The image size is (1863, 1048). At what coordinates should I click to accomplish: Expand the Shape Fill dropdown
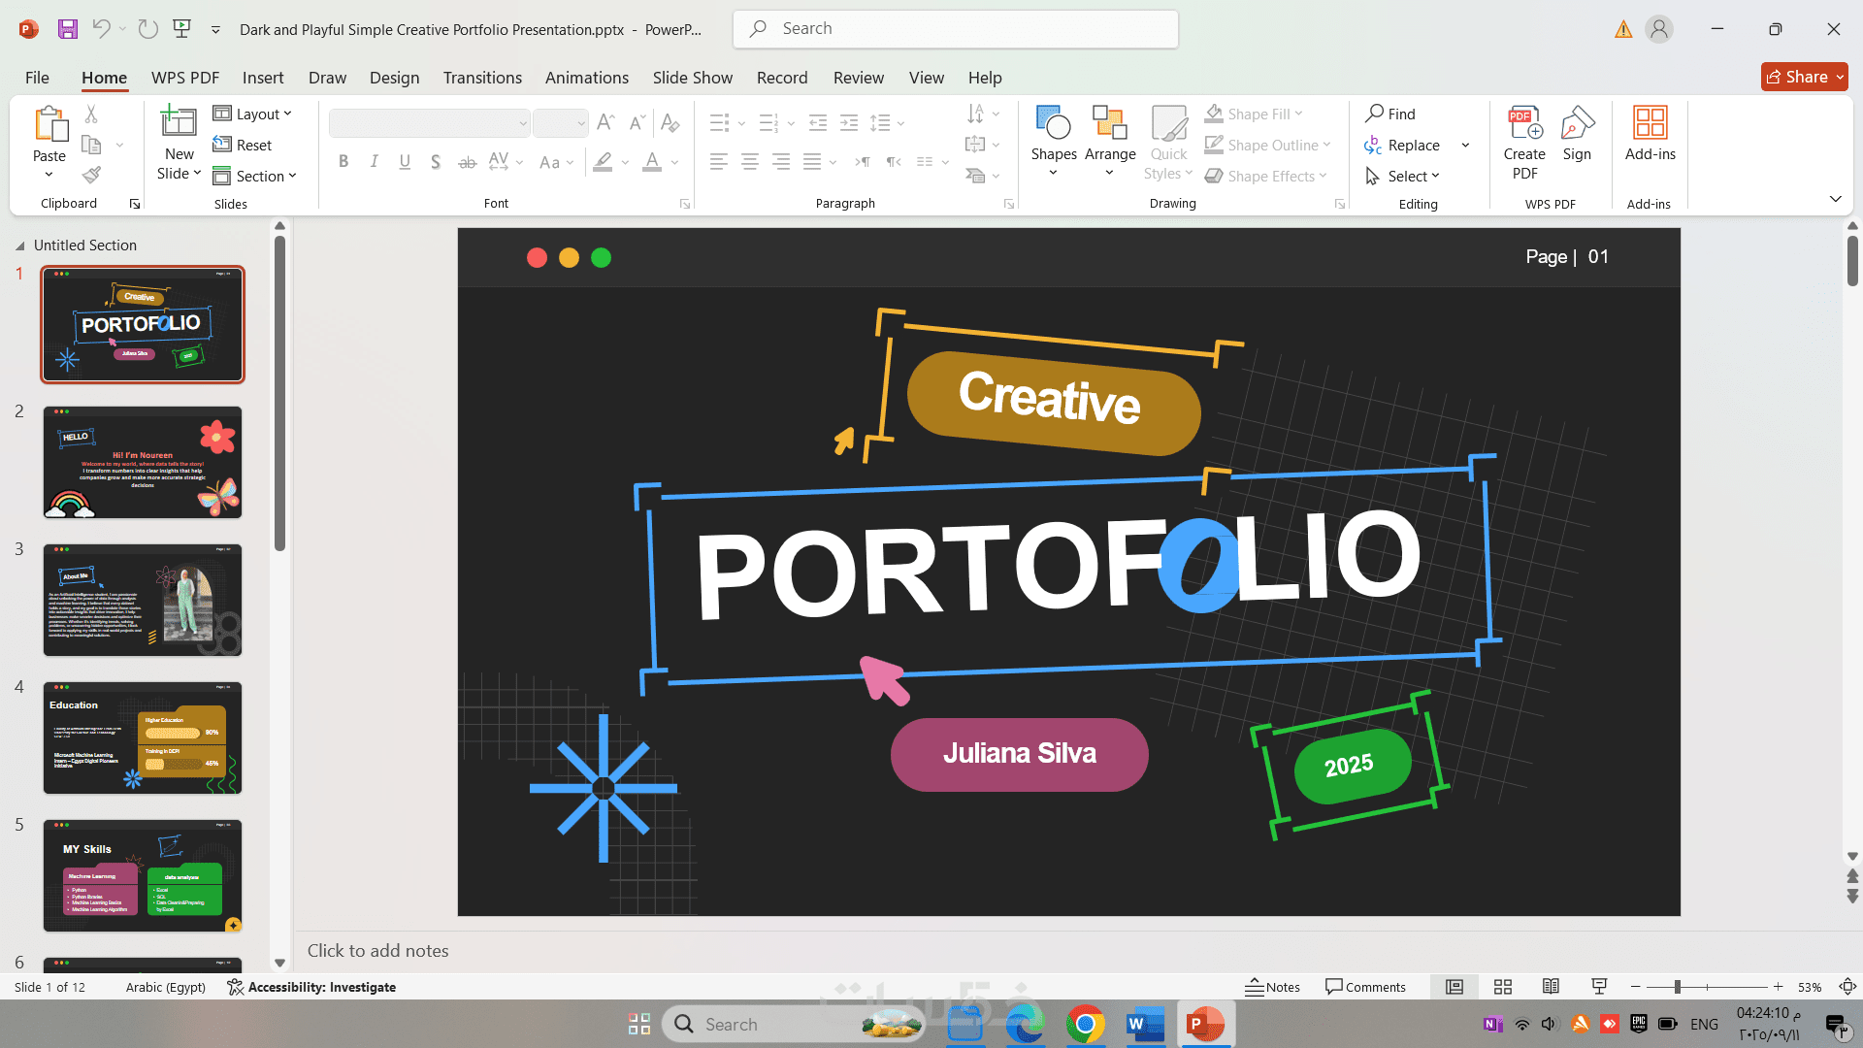1298,114
